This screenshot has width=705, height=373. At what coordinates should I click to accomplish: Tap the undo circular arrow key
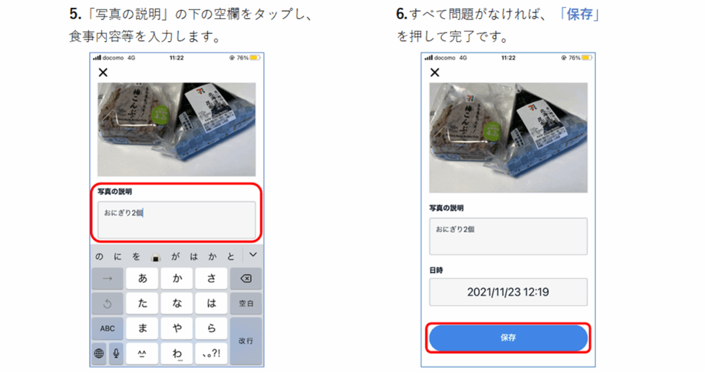[108, 304]
